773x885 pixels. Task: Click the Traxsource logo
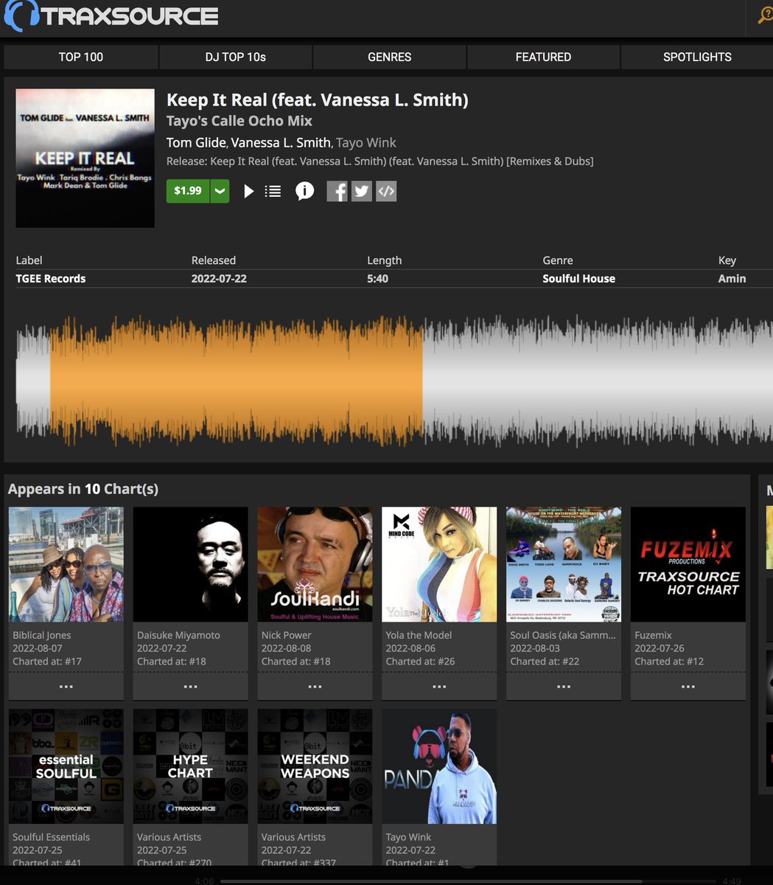click(111, 15)
